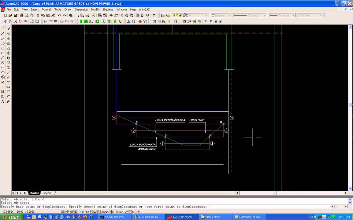Select the Polygon draw tool

point(3,48)
